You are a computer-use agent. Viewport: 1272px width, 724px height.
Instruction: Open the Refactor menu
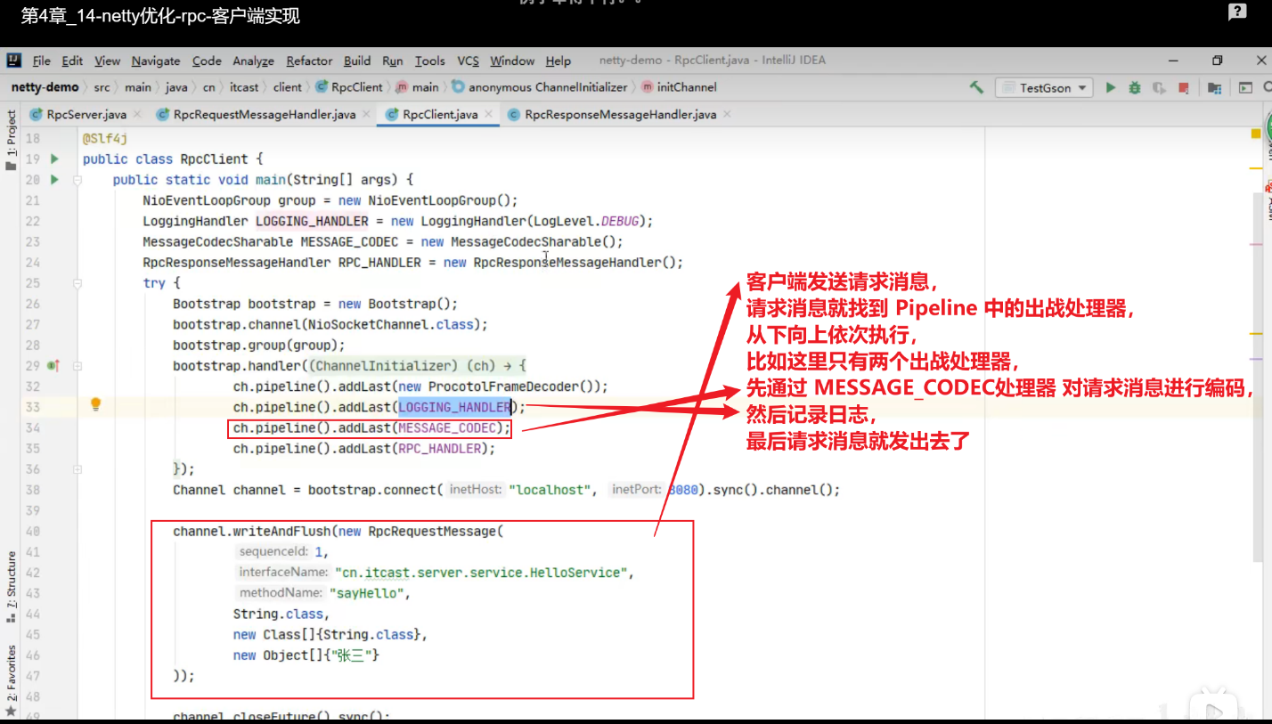pyautogui.click(x=308, y=61)
